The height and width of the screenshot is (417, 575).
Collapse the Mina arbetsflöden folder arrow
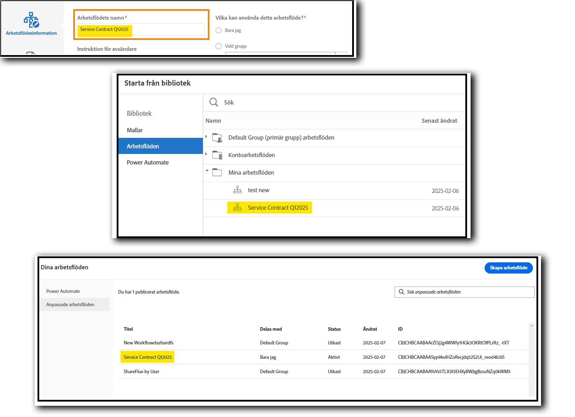[207, 171]
